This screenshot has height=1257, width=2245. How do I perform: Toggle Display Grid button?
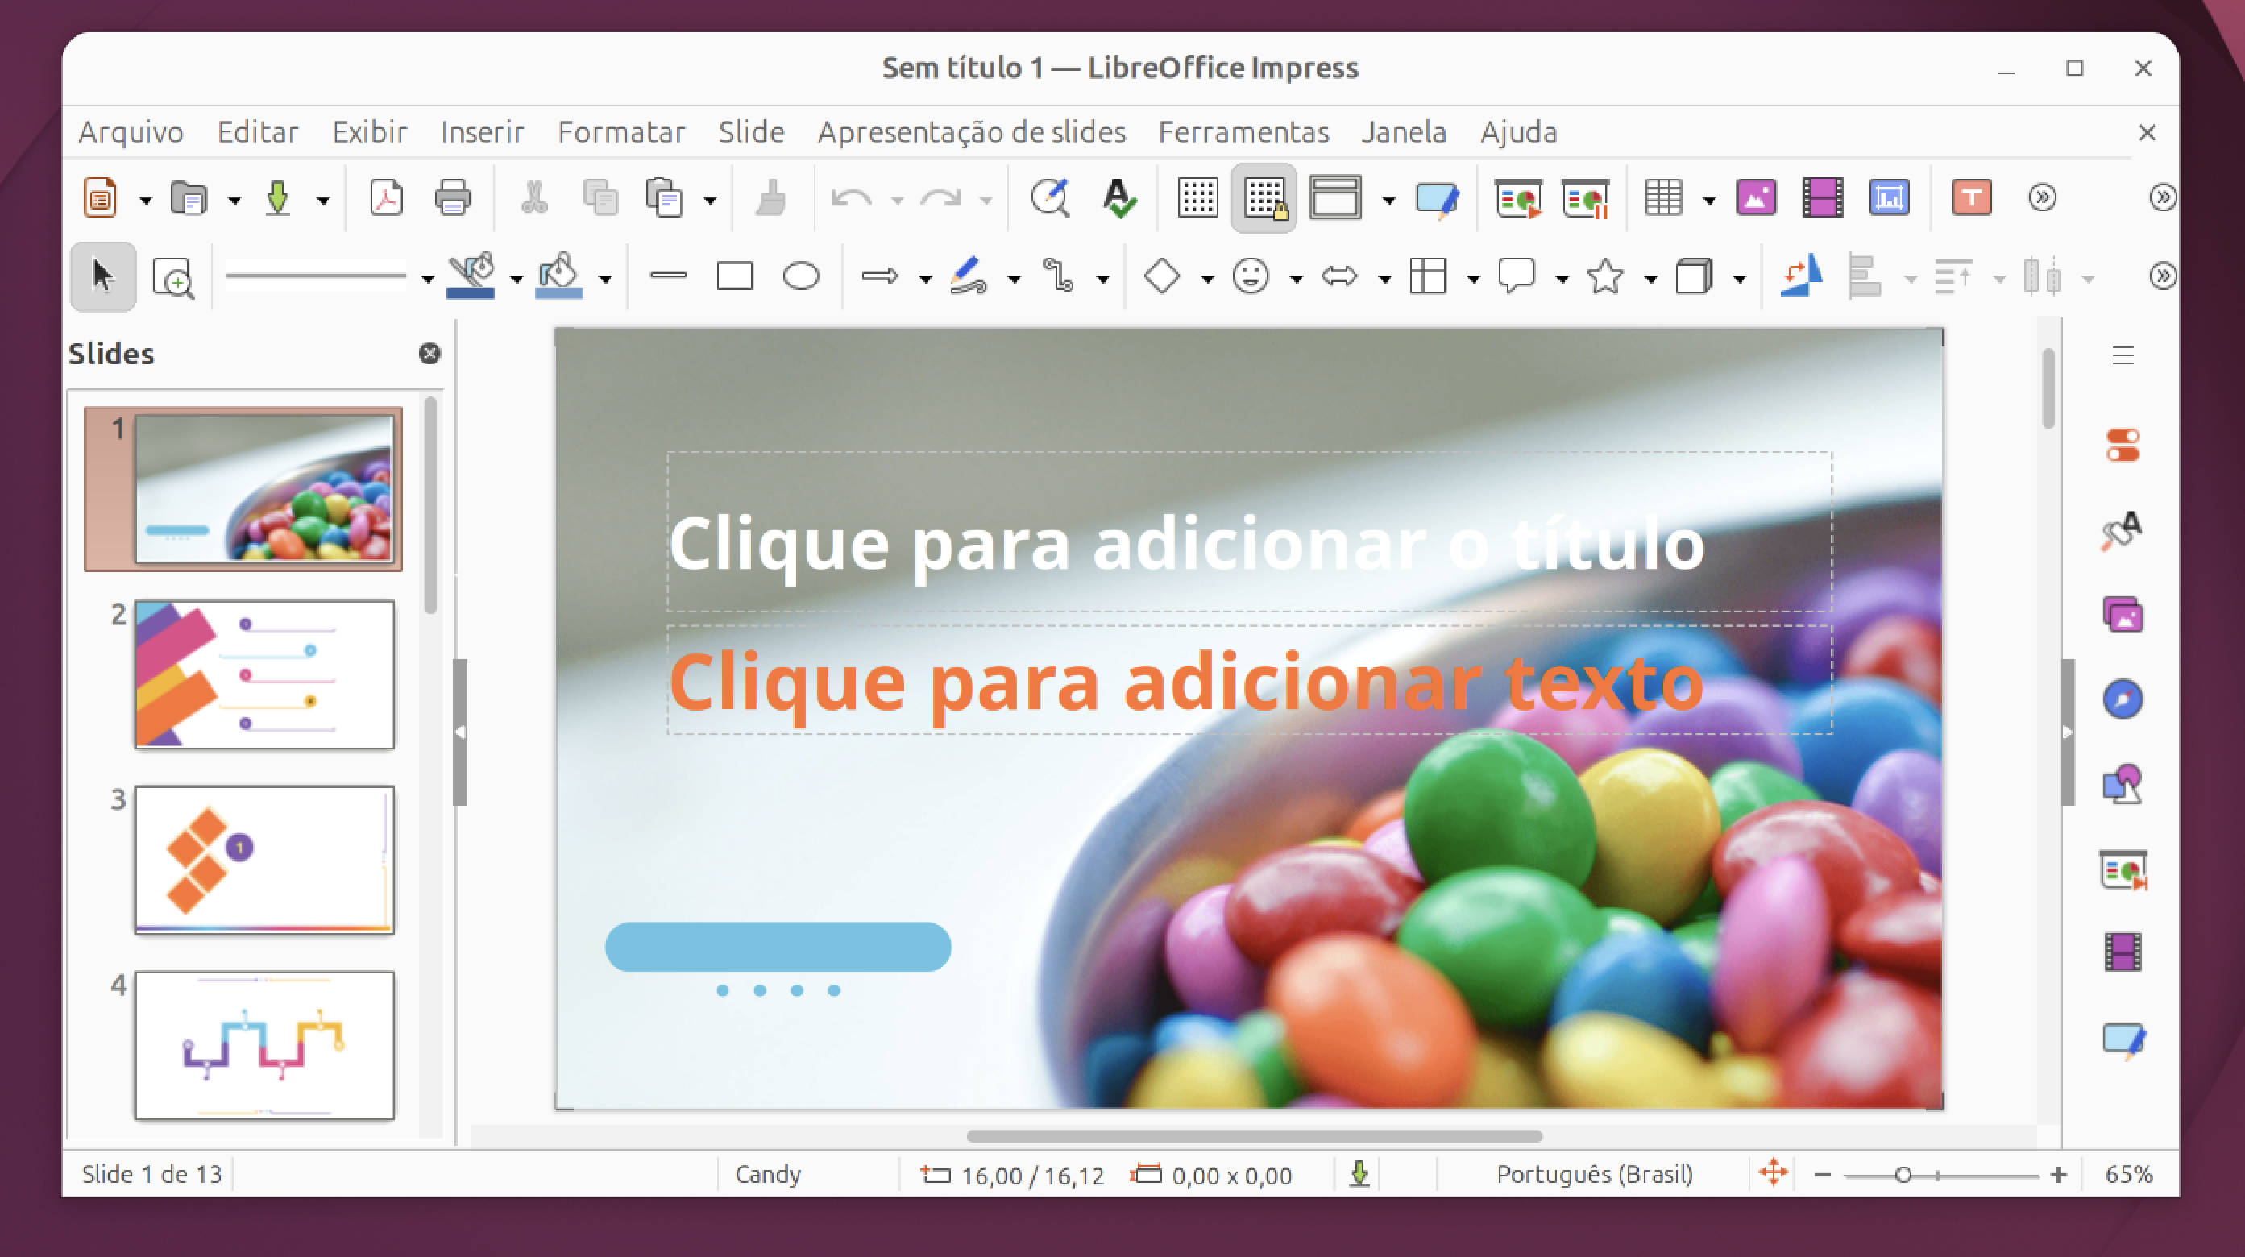coord(1197,198)
